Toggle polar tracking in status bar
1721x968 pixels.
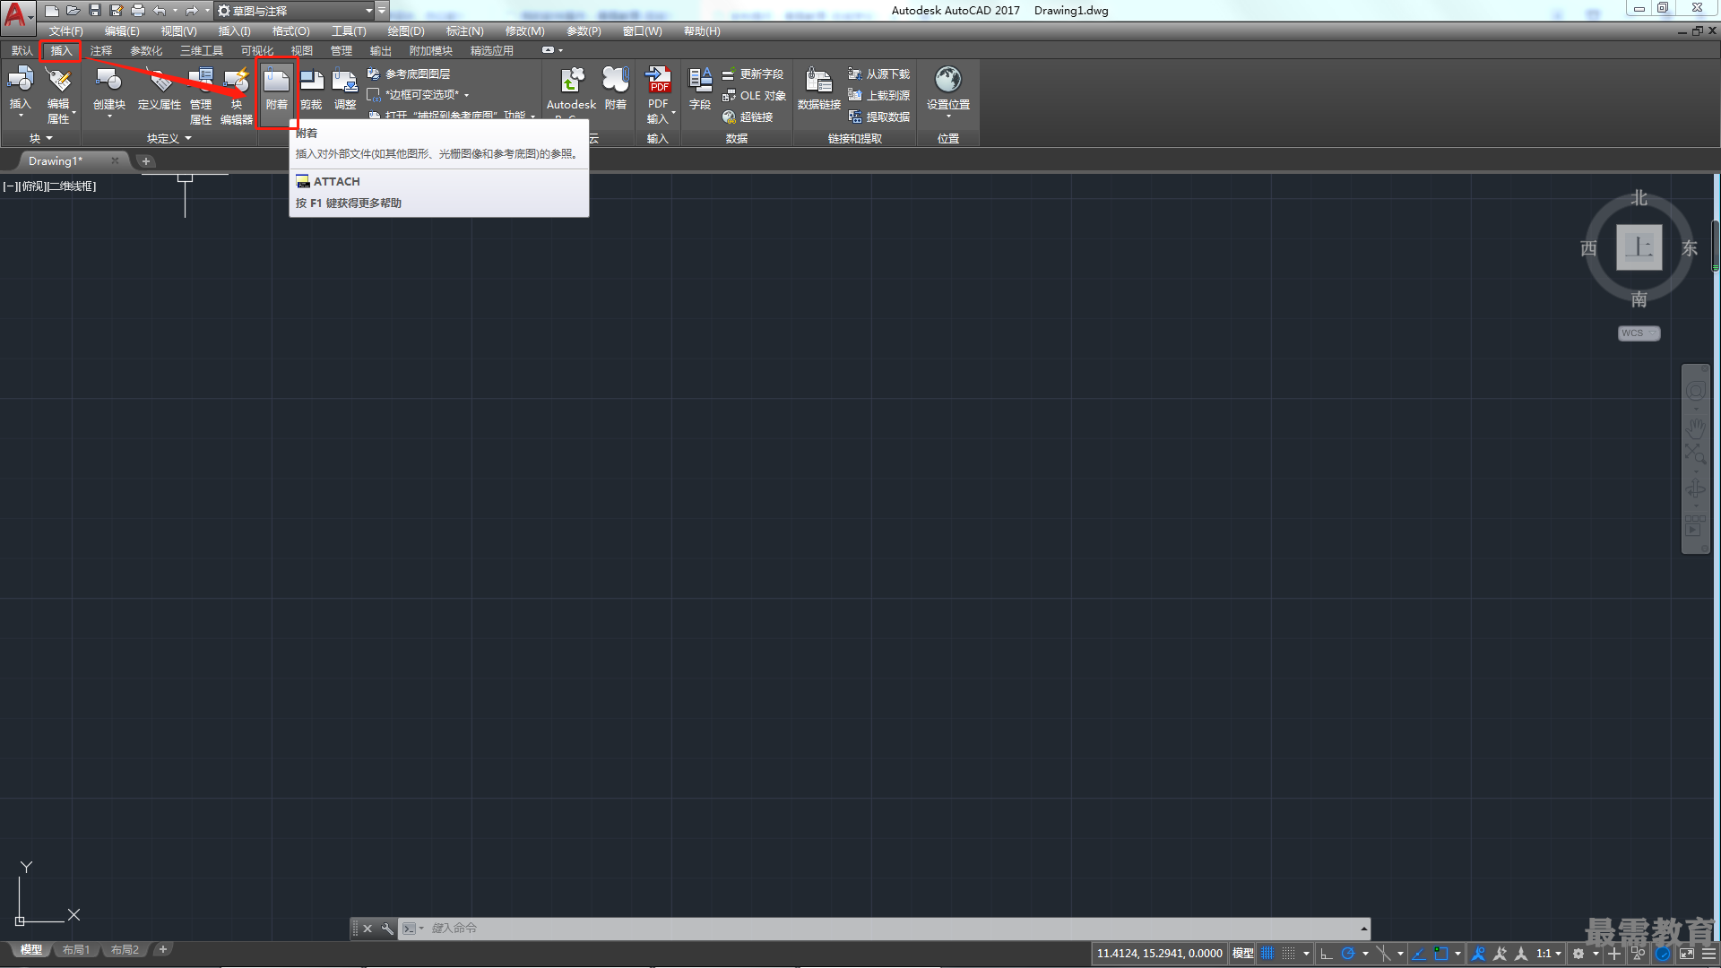1347,954
